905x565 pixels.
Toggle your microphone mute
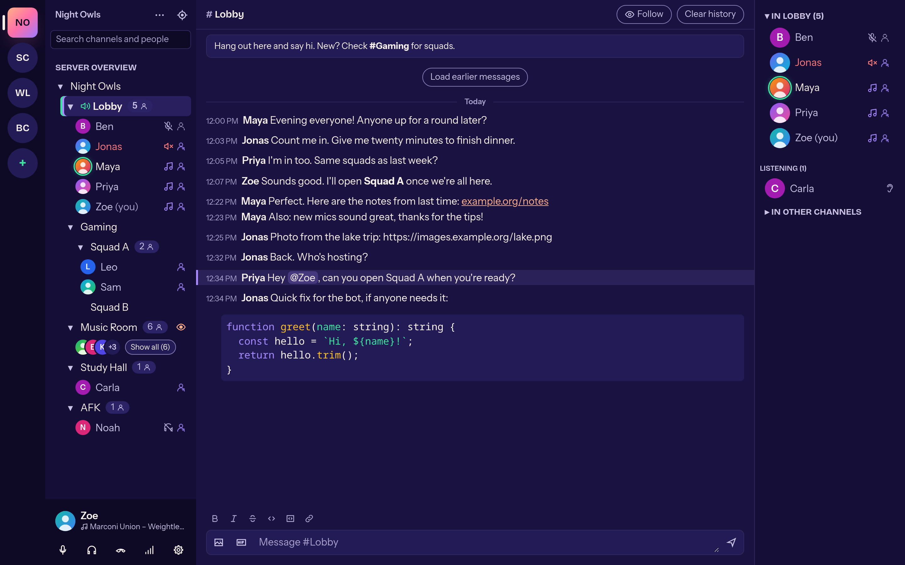[63, 550]
